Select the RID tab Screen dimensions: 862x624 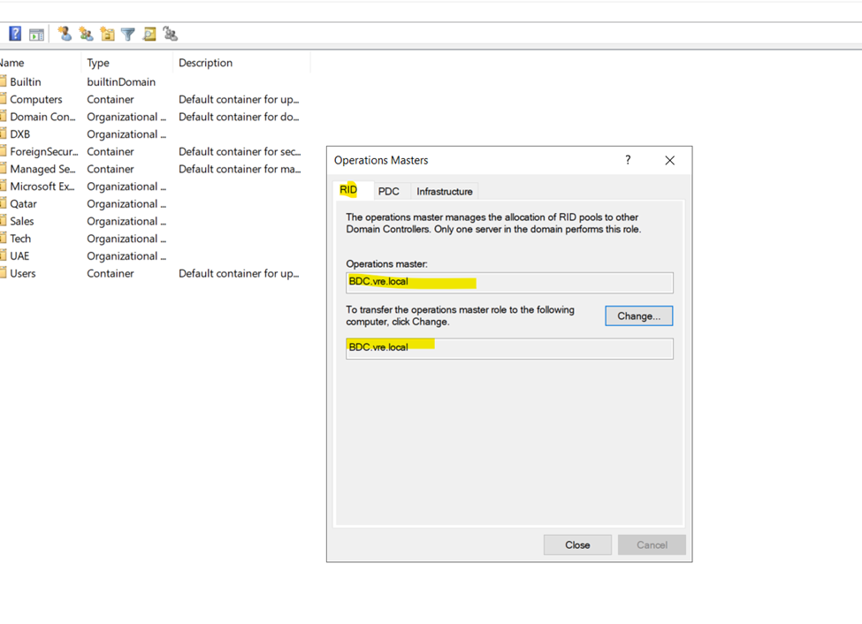(x=348, y=190)
